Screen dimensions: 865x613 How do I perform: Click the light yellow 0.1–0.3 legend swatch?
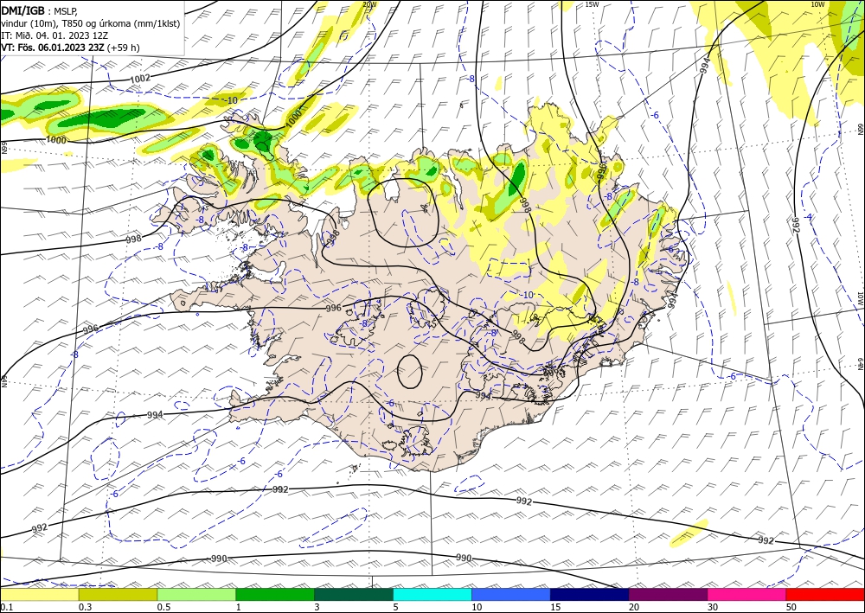coord(39,594)
